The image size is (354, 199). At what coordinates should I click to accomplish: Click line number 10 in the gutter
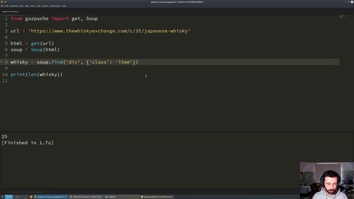[x=5, y=75]
